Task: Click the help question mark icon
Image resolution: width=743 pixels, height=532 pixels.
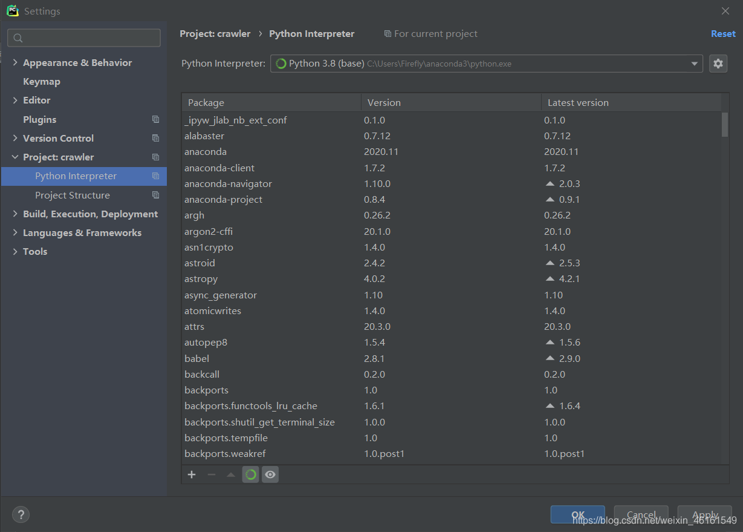Action: 21,514
